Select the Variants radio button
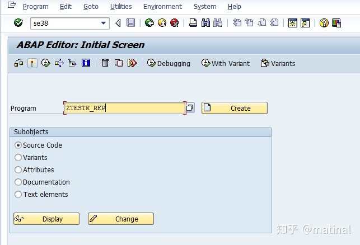 [x=18, y=158]
